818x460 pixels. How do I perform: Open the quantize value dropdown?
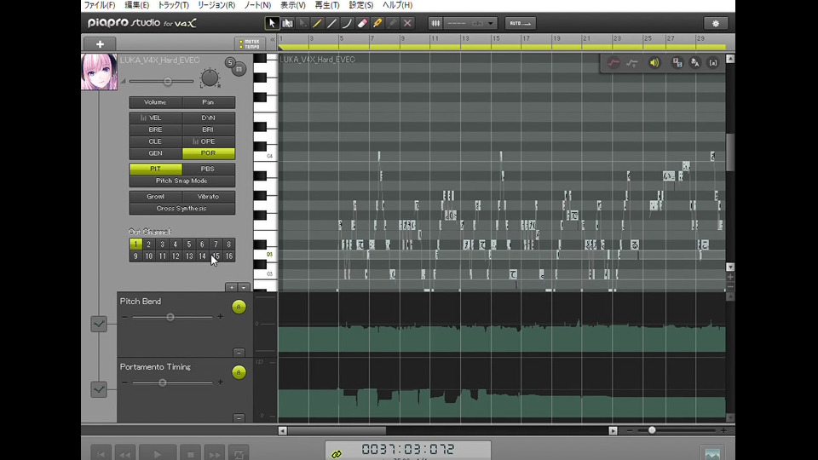pyautogui.click(x=491, y=24)
